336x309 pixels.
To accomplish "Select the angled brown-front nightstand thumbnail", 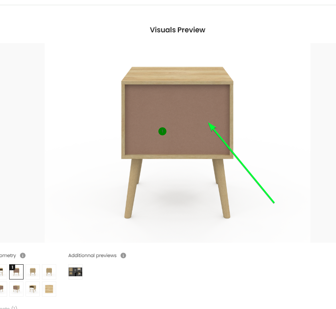I will pos(16,289).
